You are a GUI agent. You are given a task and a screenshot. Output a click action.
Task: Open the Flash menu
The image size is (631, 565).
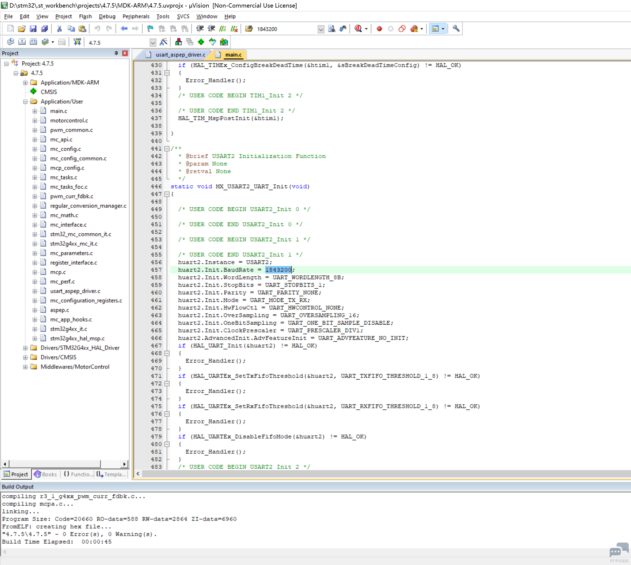pyautogui.click(x=85, y=17)
